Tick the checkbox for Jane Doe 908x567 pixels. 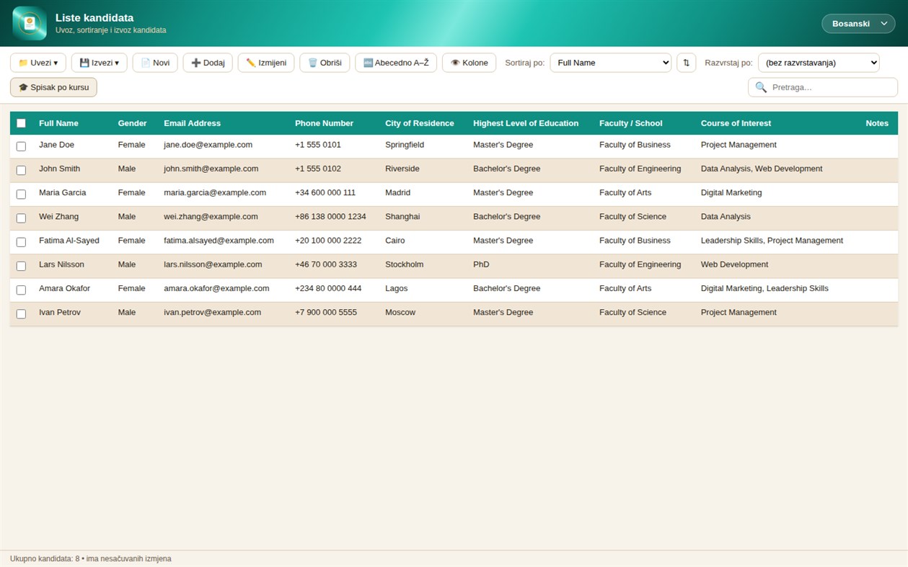pyautogui.click(x=21, y=146)
